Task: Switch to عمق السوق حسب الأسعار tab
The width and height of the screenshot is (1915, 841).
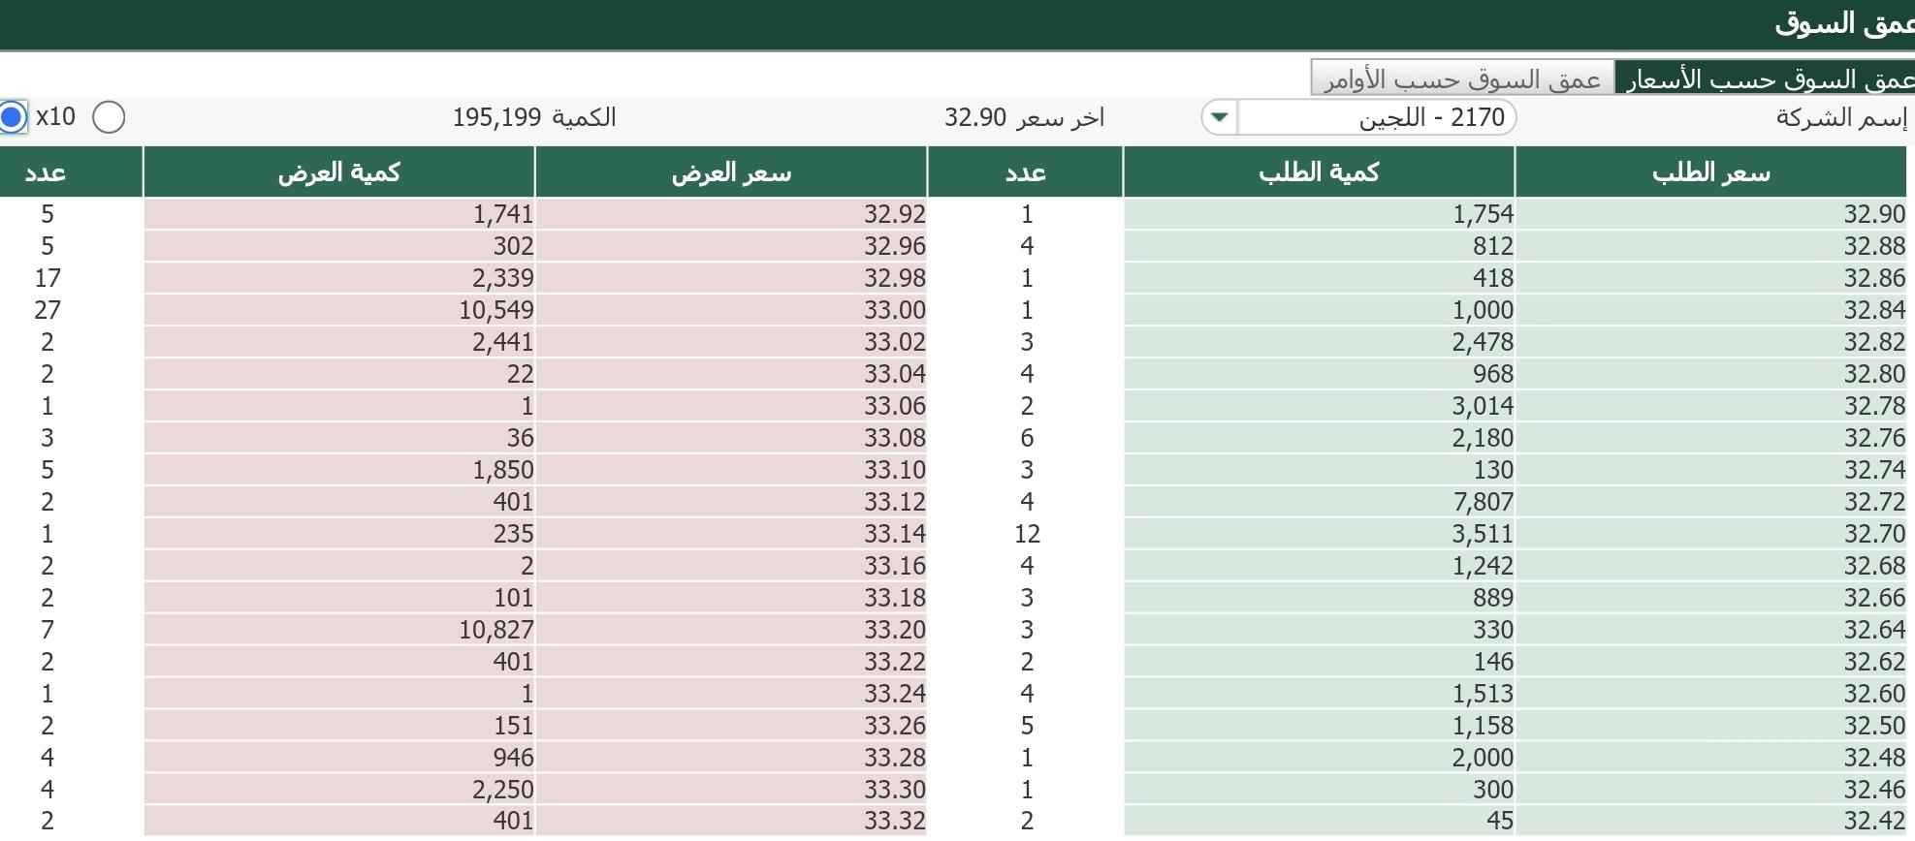Action: [x=1767, y=78]
